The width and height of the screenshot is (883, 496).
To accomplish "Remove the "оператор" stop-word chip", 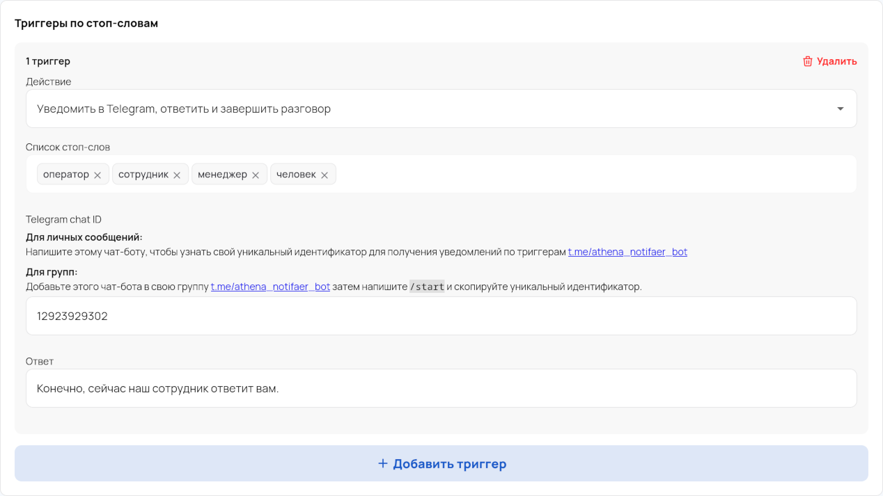I will coord(97,175).
